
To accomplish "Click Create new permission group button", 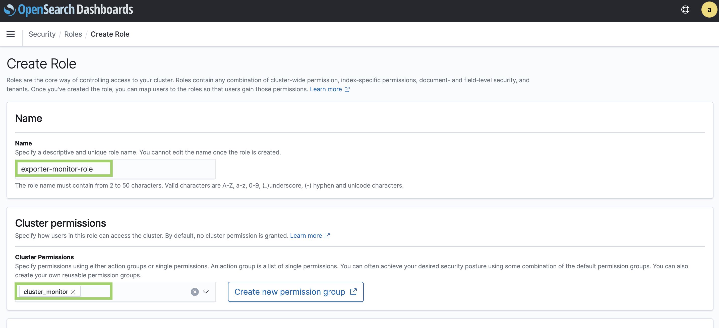I will point(296,291).
